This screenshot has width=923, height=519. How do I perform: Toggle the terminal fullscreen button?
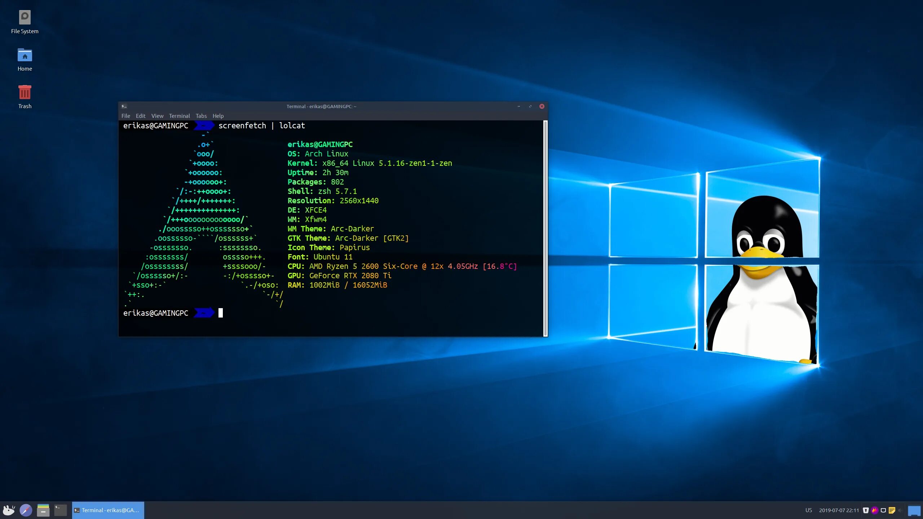[530, 106]
